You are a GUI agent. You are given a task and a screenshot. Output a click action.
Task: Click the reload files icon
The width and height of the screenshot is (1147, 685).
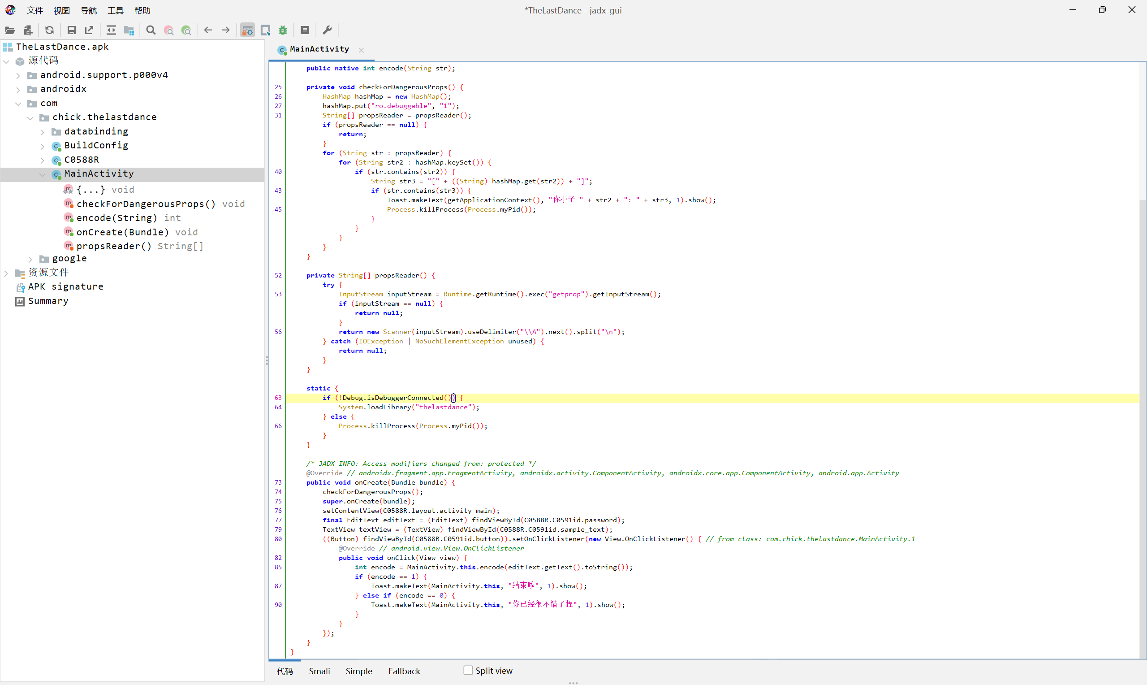[49, 30]
